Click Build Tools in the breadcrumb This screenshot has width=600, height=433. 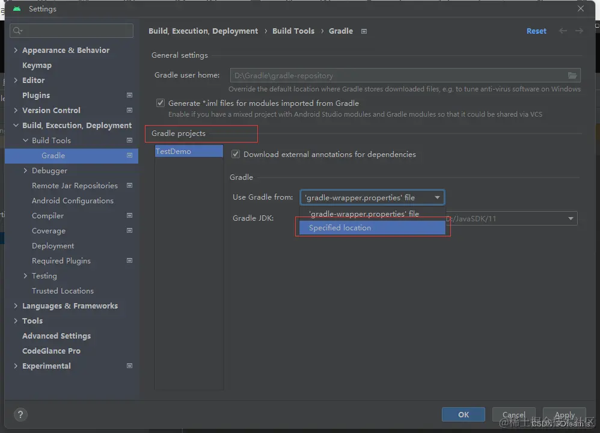click(x=293, y=31)
